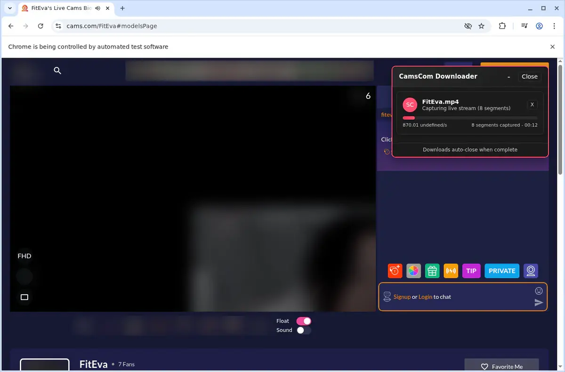
Task: Click the theater mode rectangle icon
Action: coord(24,297)
